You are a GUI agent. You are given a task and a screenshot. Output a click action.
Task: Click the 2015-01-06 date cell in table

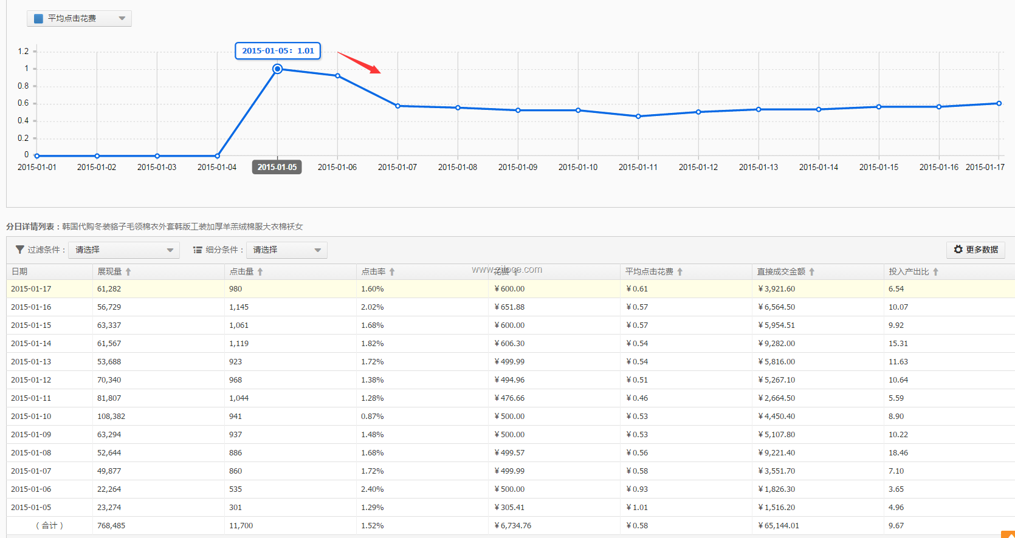[31, 489]
